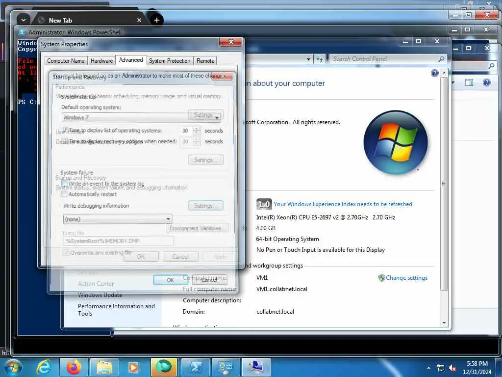The image size is (502, 377).
Task: Toggle Time to display list of operating systems
Action: point(65,130)
